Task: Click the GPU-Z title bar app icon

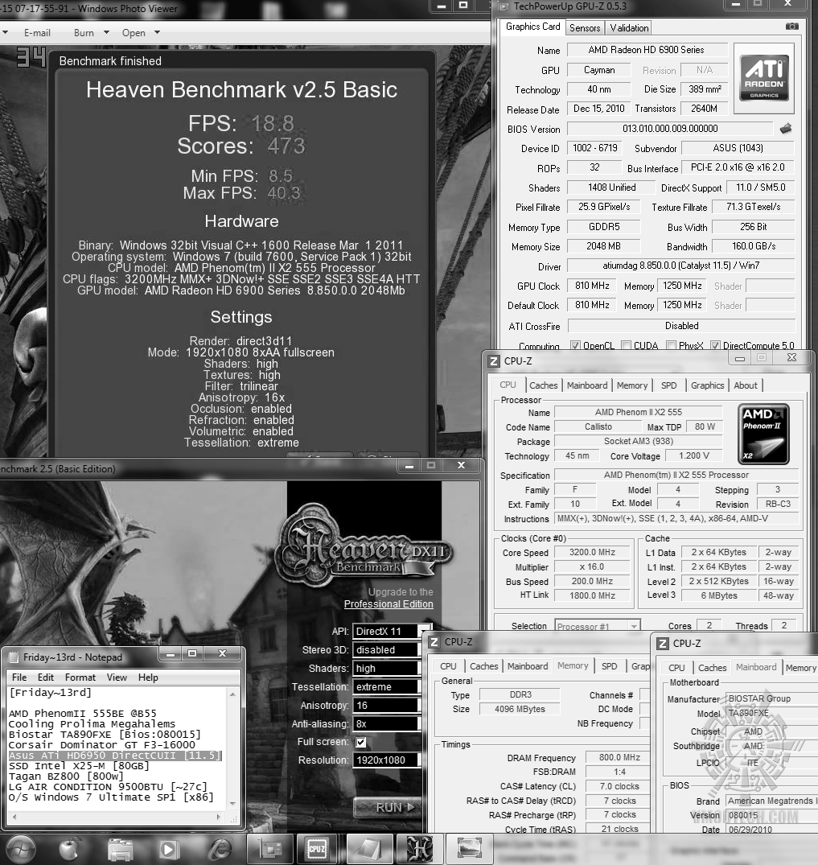Action: [503, 6]
